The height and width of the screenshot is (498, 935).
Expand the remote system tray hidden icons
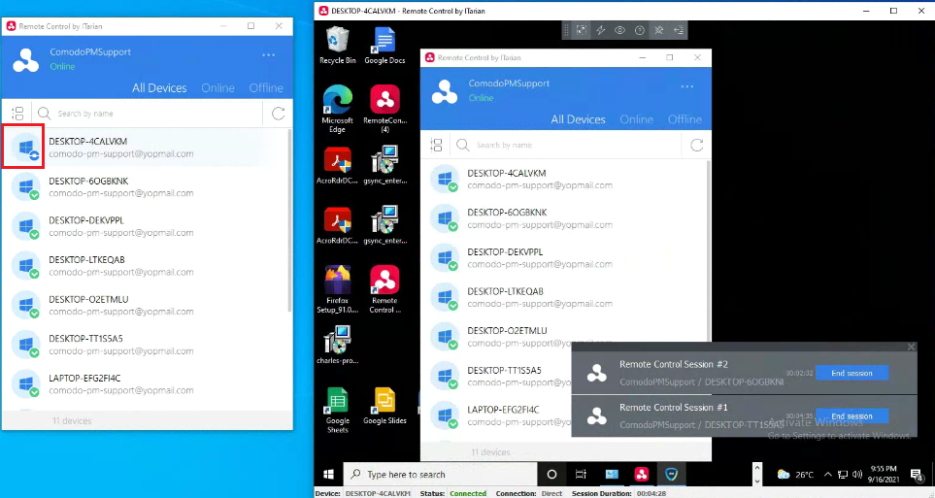[x=827, y=475]
